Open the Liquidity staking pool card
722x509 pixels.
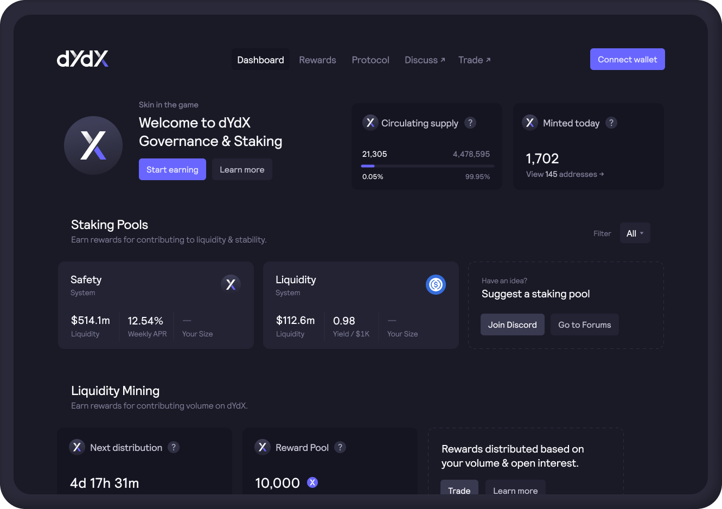click(x=361, y=305)
